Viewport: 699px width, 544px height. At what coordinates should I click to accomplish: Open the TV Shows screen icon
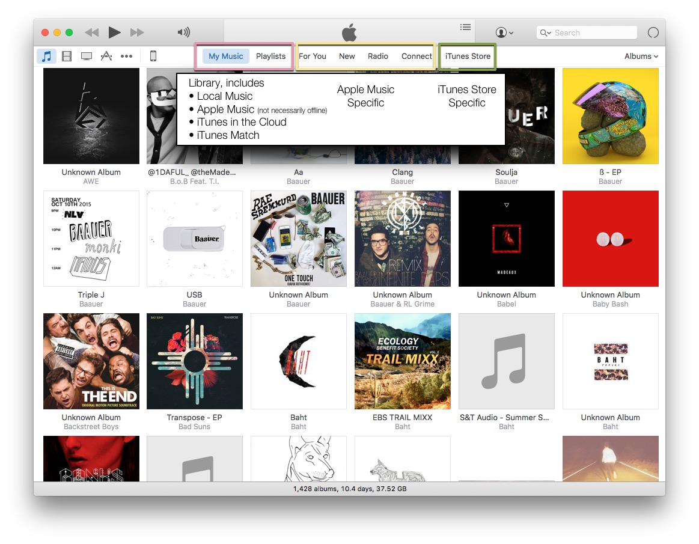[86, 56]
